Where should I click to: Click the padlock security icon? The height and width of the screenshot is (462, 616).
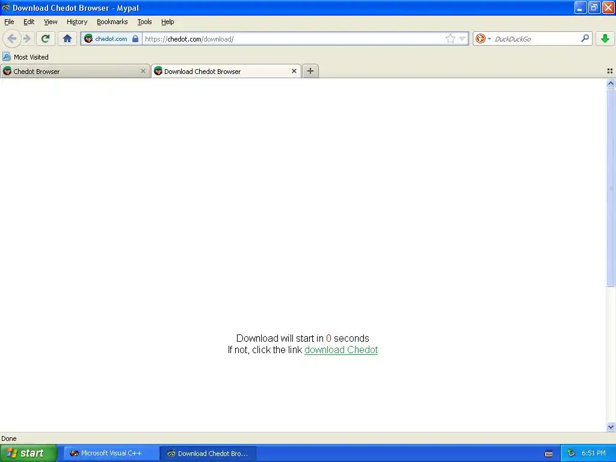click(x=135, y=38)
